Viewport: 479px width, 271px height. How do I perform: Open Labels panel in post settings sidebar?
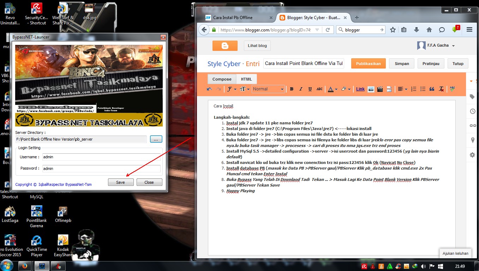click(x=473, y=97)
